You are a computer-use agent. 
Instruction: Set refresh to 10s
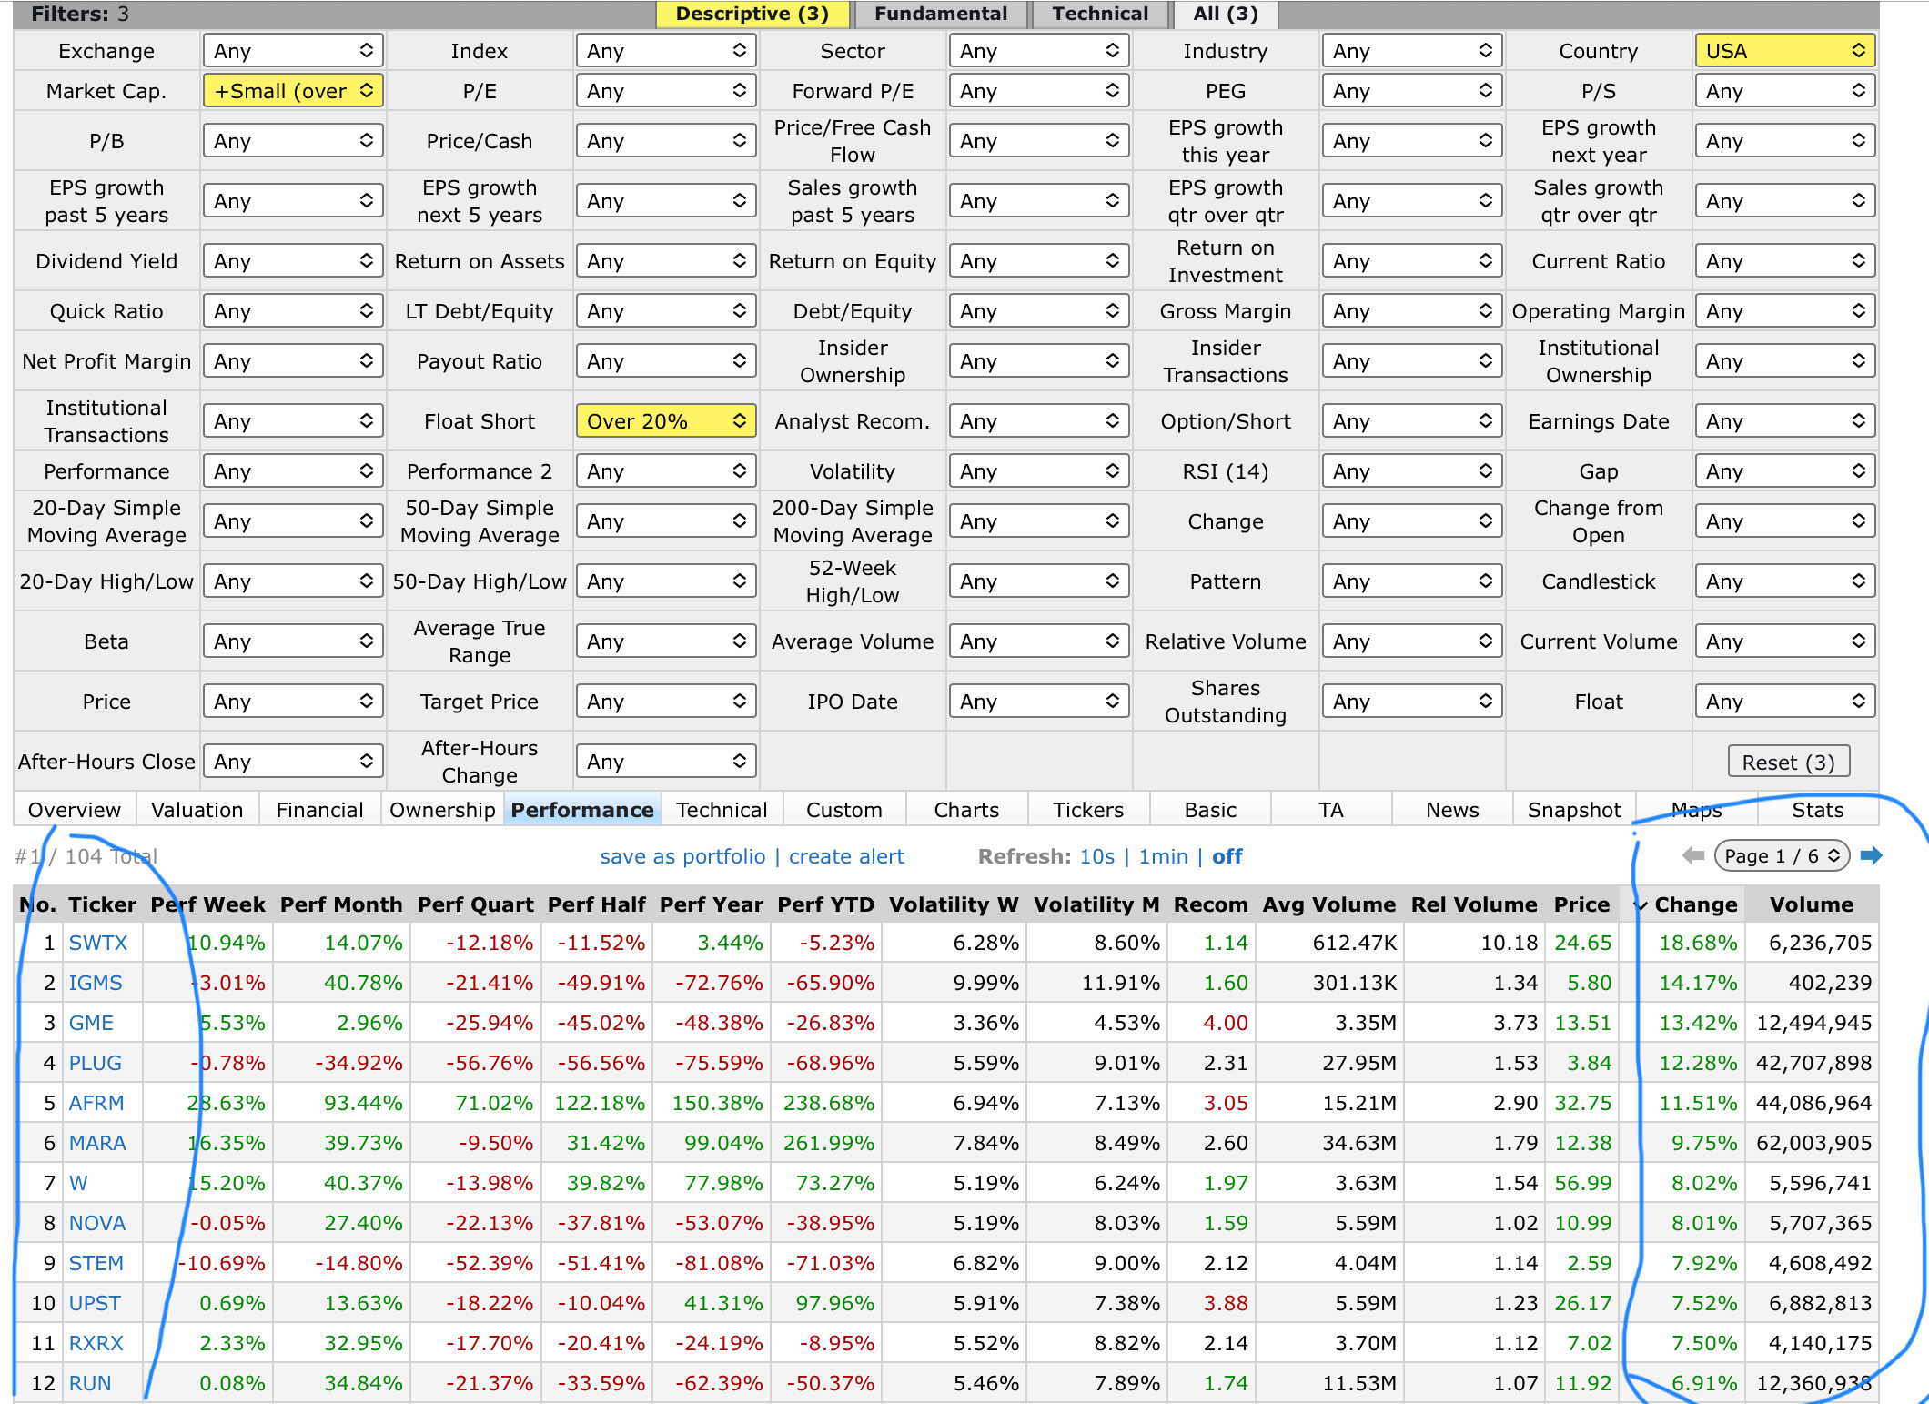(x=1096, y=856)
